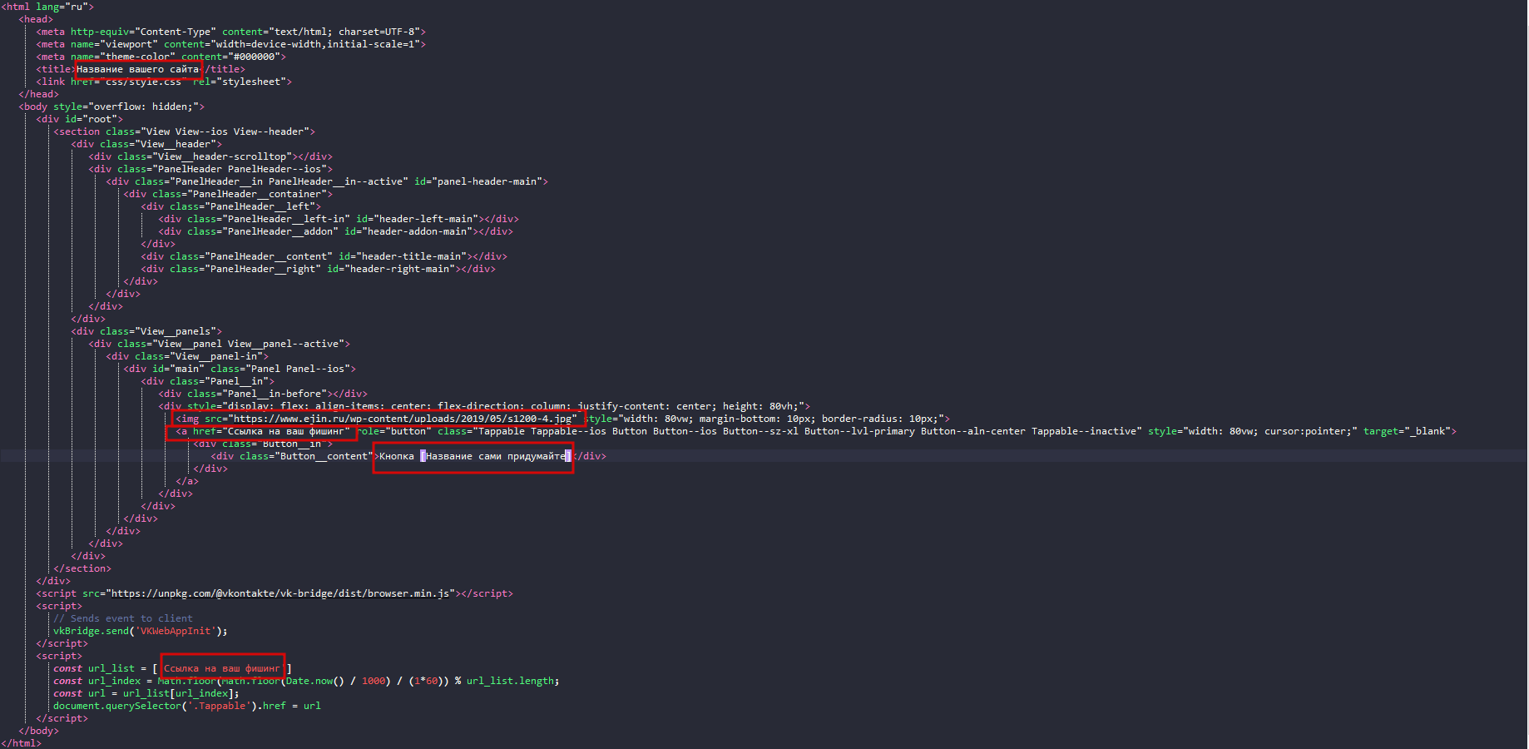
Task: Click the header-right-main div line
Action: (x=318, y=269)
